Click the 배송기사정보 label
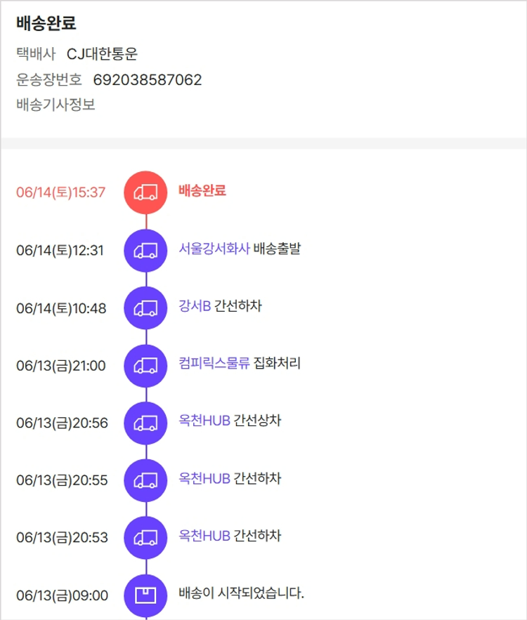The height and width of the screenshot is (620, 527). tap(56, 105)
